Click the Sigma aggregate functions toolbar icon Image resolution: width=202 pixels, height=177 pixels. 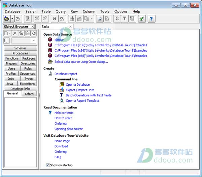(x=117, y=19)
